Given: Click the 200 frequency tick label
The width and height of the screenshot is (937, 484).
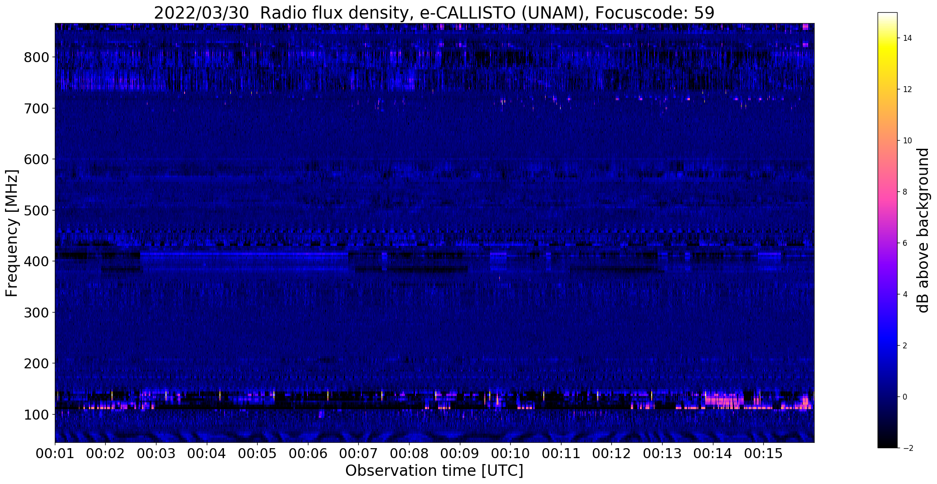Looking at the screenshot, I should tap(36, 363).
